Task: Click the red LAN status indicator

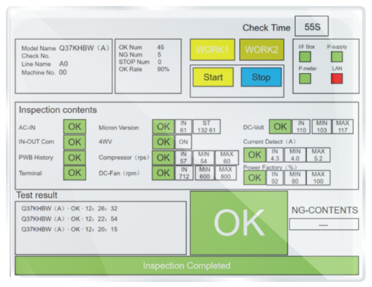Action: [x=337, y=78]
